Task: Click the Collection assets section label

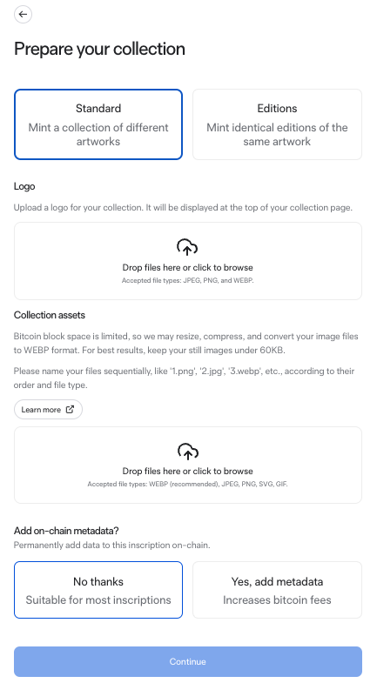Action: tap(50, 315)
